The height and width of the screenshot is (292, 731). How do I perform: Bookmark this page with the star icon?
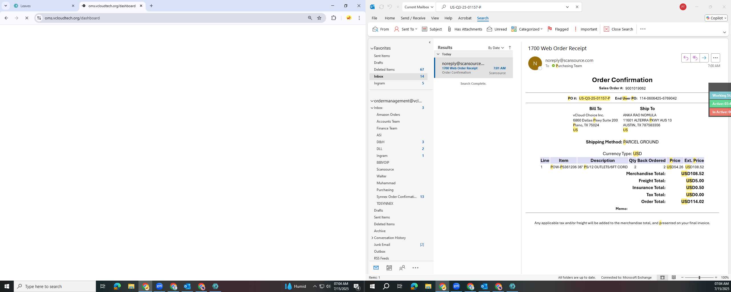[319, 18]
